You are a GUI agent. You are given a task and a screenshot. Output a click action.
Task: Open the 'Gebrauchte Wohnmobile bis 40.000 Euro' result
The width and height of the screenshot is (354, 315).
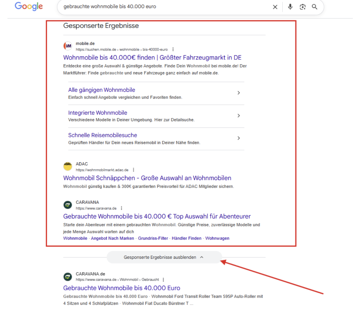[121, 288]
